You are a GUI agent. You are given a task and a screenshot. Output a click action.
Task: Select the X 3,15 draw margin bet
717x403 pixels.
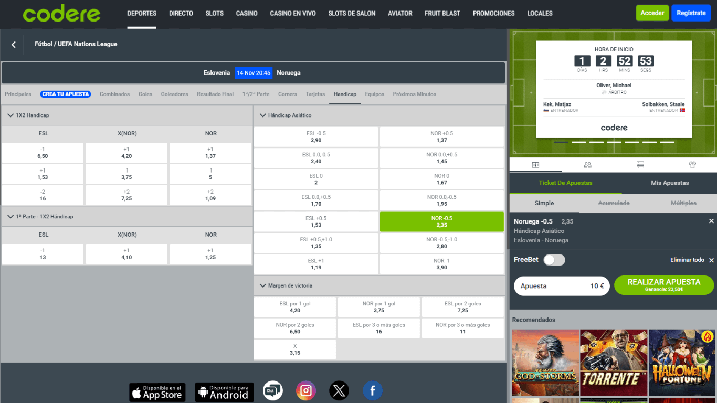point(295,349)
